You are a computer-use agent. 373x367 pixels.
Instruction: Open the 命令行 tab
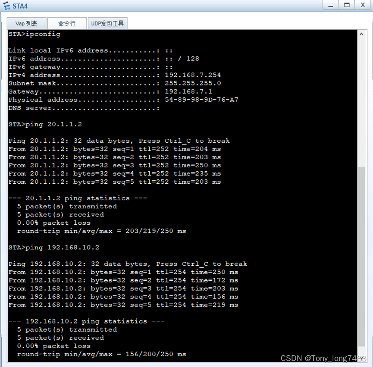[x=67, y=24]
